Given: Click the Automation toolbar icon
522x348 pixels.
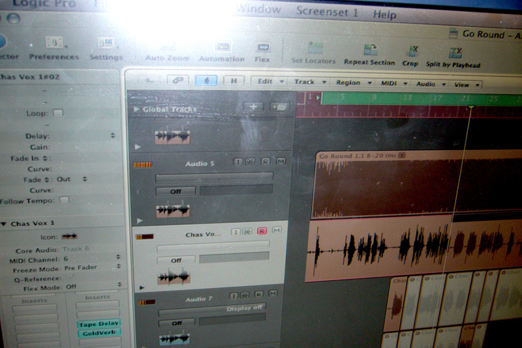Looking at the screenshot, I should click(x=223, y=48).
